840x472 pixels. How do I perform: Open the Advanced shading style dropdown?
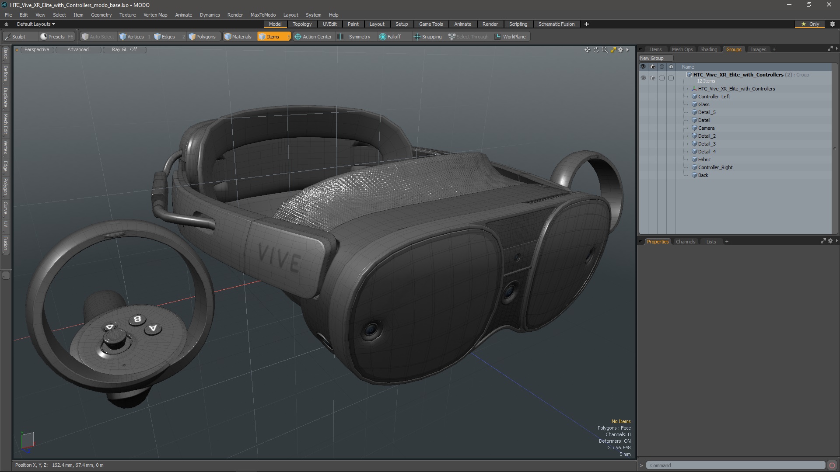pos(78,50)
